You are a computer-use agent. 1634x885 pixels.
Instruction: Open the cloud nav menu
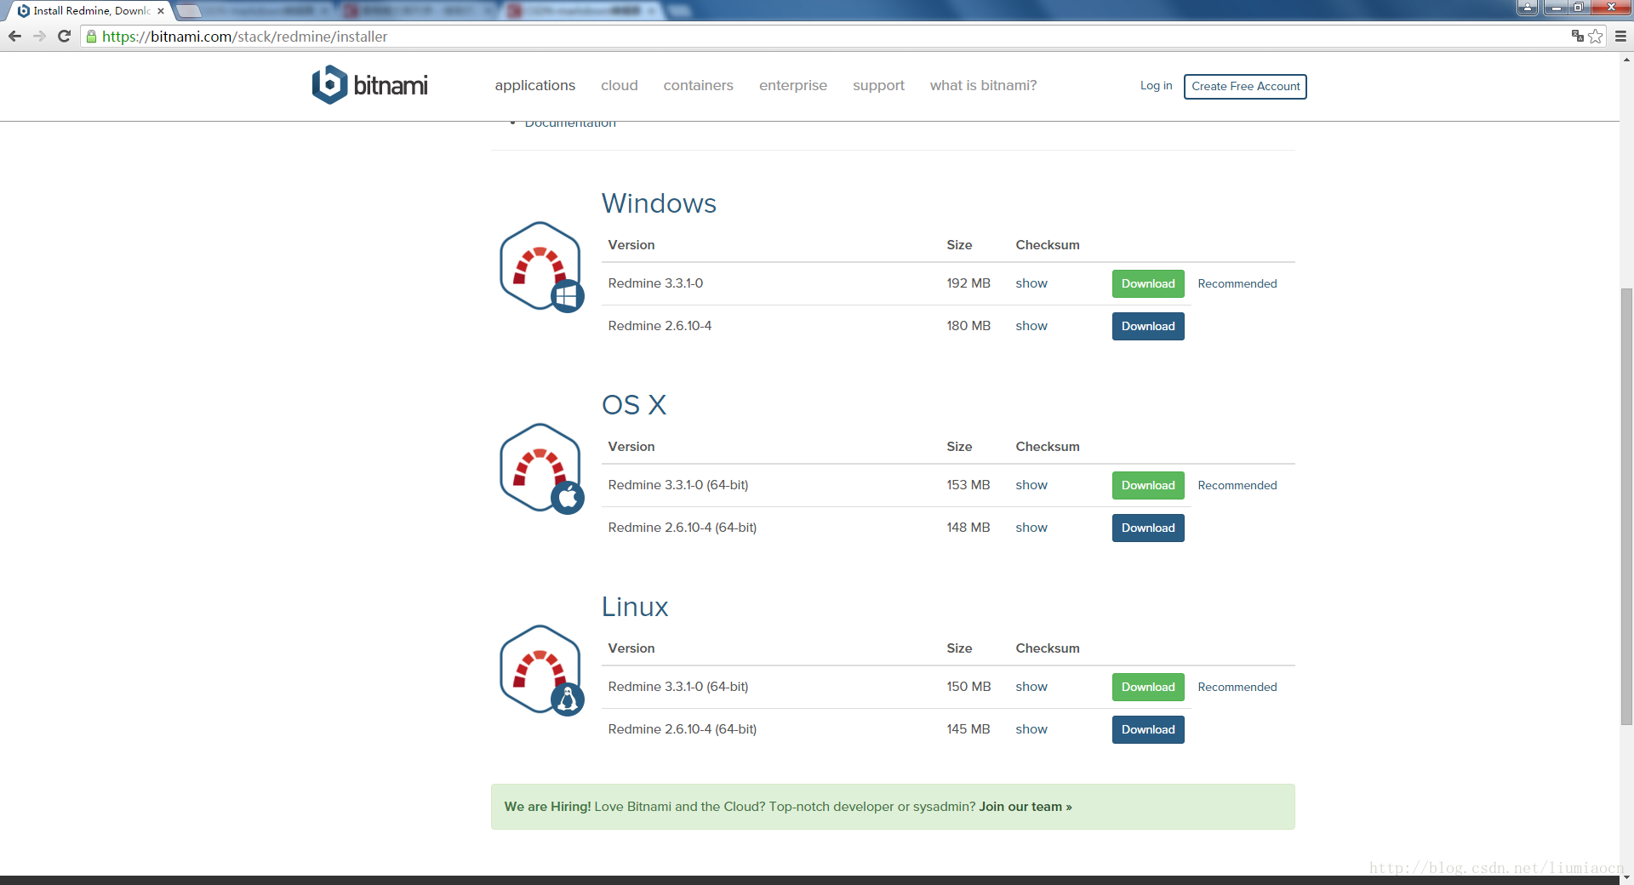click(x=619, y=85)
